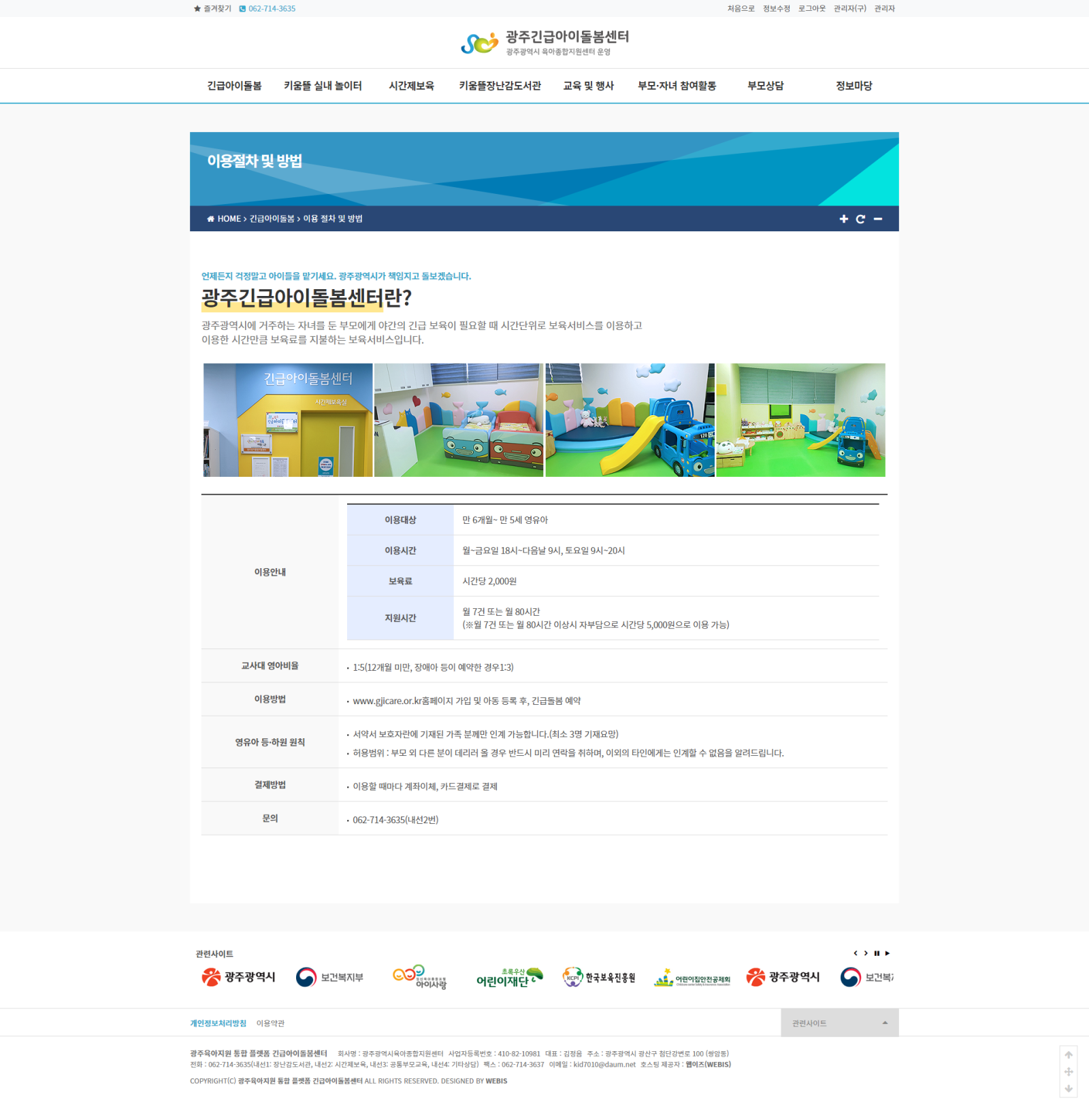Screen dimensions: 1089x1109
Task: Pause the related sites banner rotation
Action: pos(877,953)
